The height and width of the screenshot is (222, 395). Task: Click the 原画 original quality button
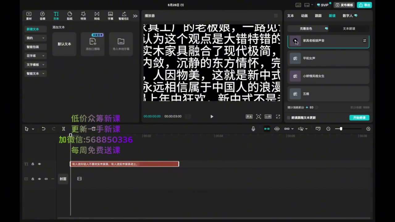[x=249, y=117]
